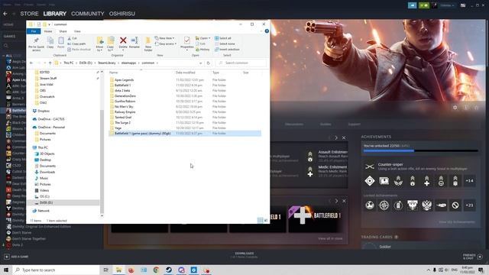Go up one folder level in Explorer
The image size is (489, 275).
(x=50, y=63)
